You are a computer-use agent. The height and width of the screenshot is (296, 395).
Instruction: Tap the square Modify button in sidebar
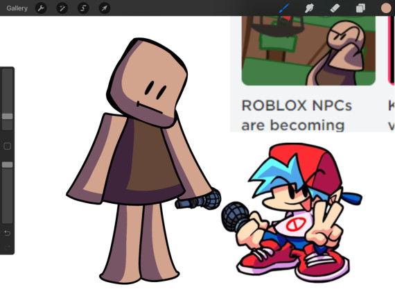pyautogui.click(x=8, y=146)
